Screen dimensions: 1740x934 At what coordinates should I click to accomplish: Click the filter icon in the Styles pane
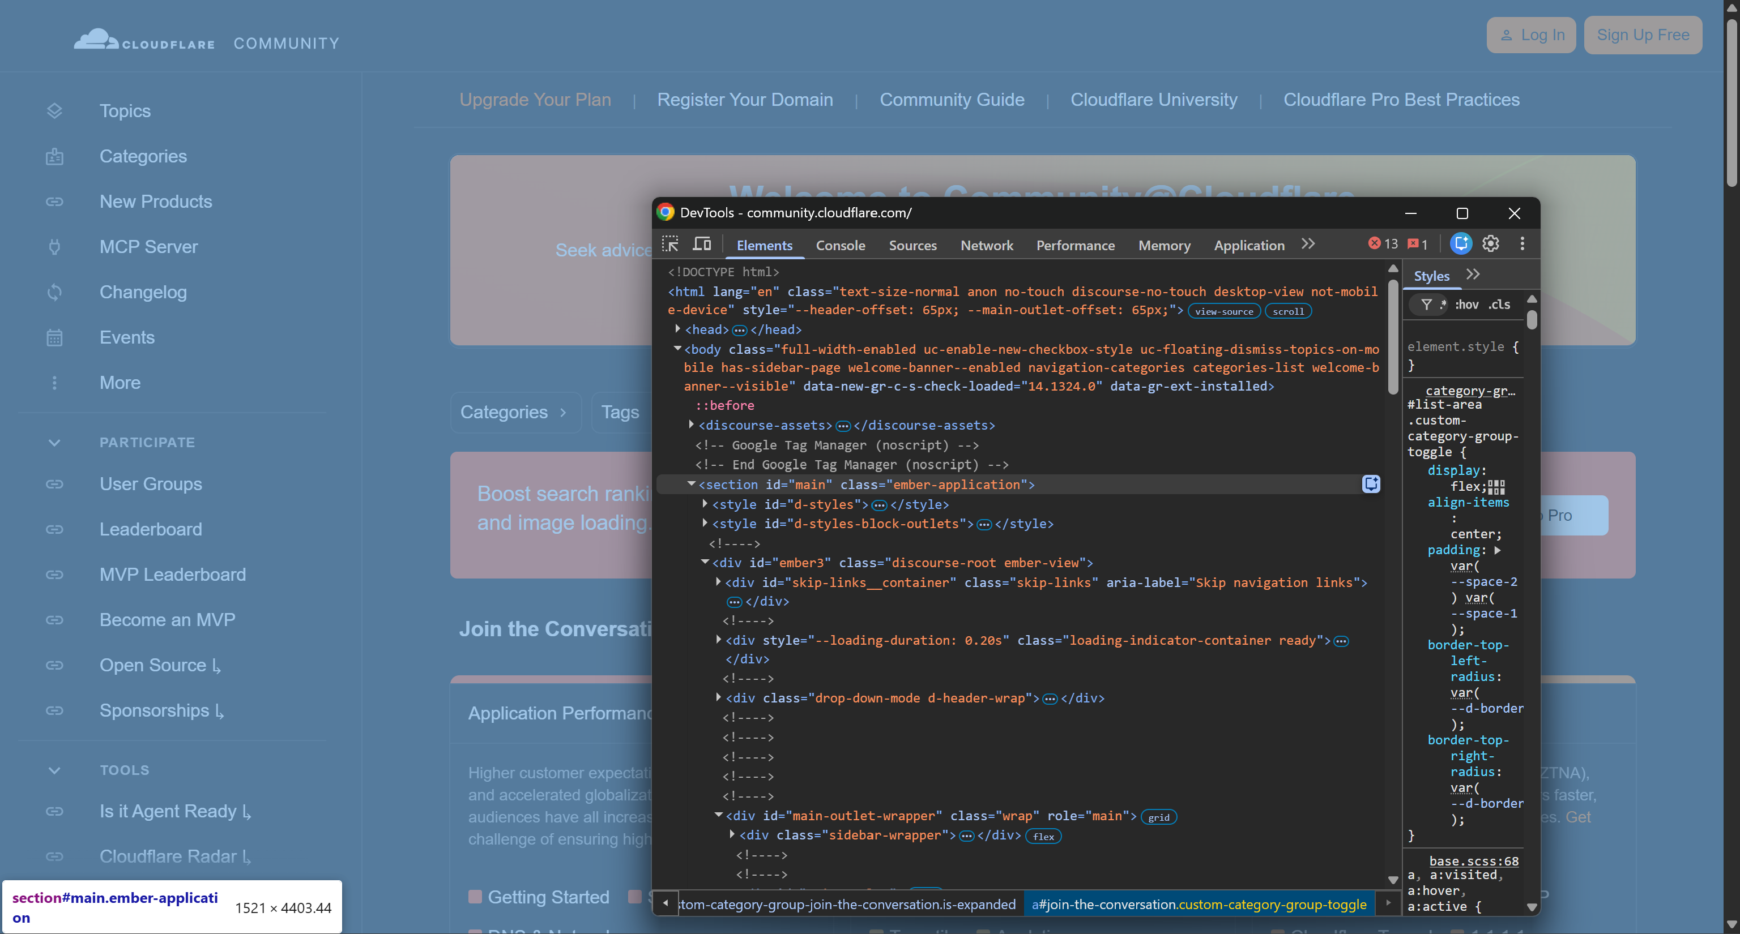pos(1426,305)
